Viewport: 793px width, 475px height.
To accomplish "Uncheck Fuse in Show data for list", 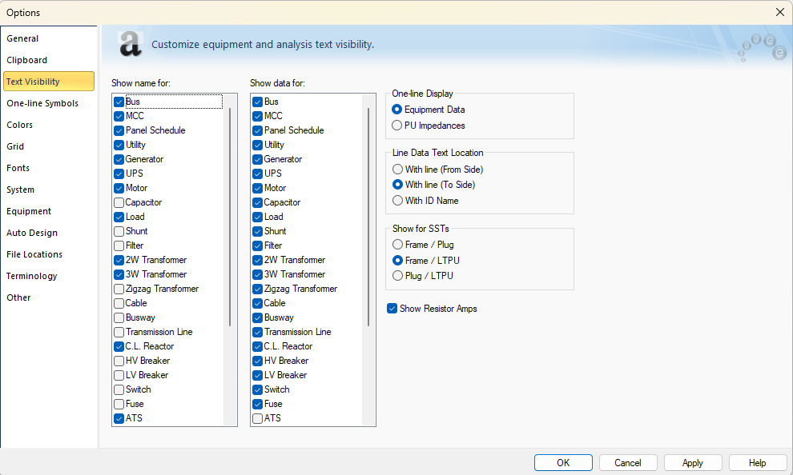I will pos(257,404).
